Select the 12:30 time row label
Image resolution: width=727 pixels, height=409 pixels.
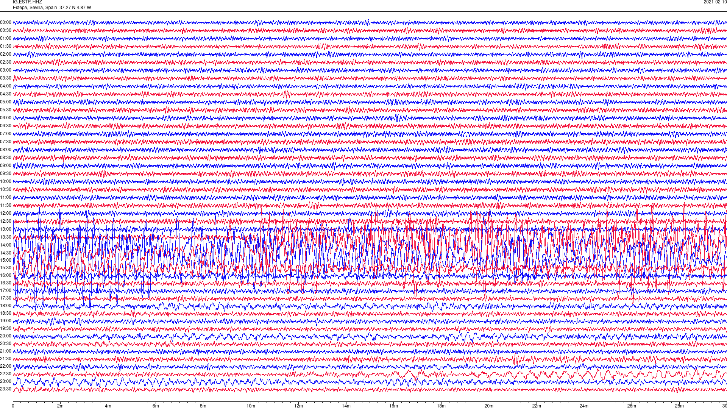click(6, 221)
